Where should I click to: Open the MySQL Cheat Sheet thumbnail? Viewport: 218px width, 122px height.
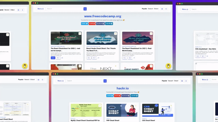(x=86, y=110)
